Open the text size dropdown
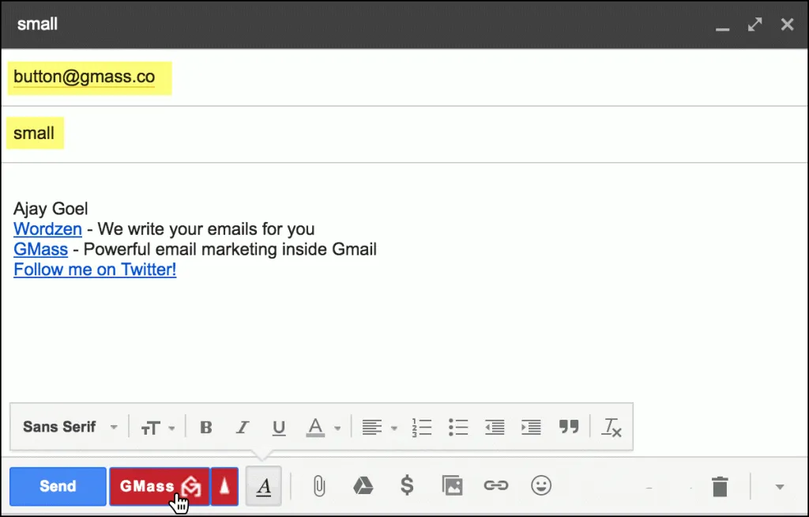The height and width of the screenshot is (517, 809). tap(158, 428)
